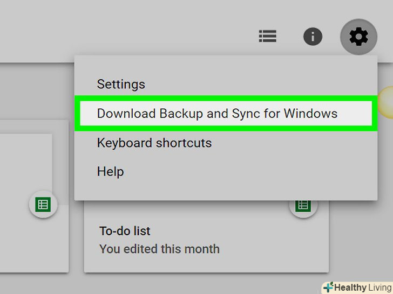393x294 pixels.
Task: Select Download Backup and Sync for Windows
Action: (217, 114)
